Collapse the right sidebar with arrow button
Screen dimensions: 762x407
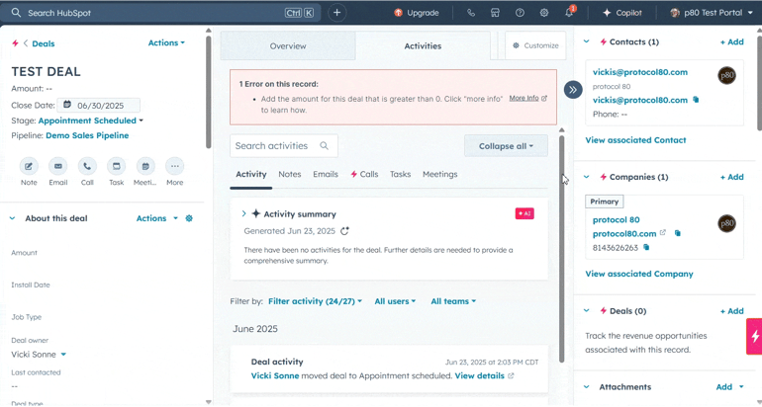573,90
